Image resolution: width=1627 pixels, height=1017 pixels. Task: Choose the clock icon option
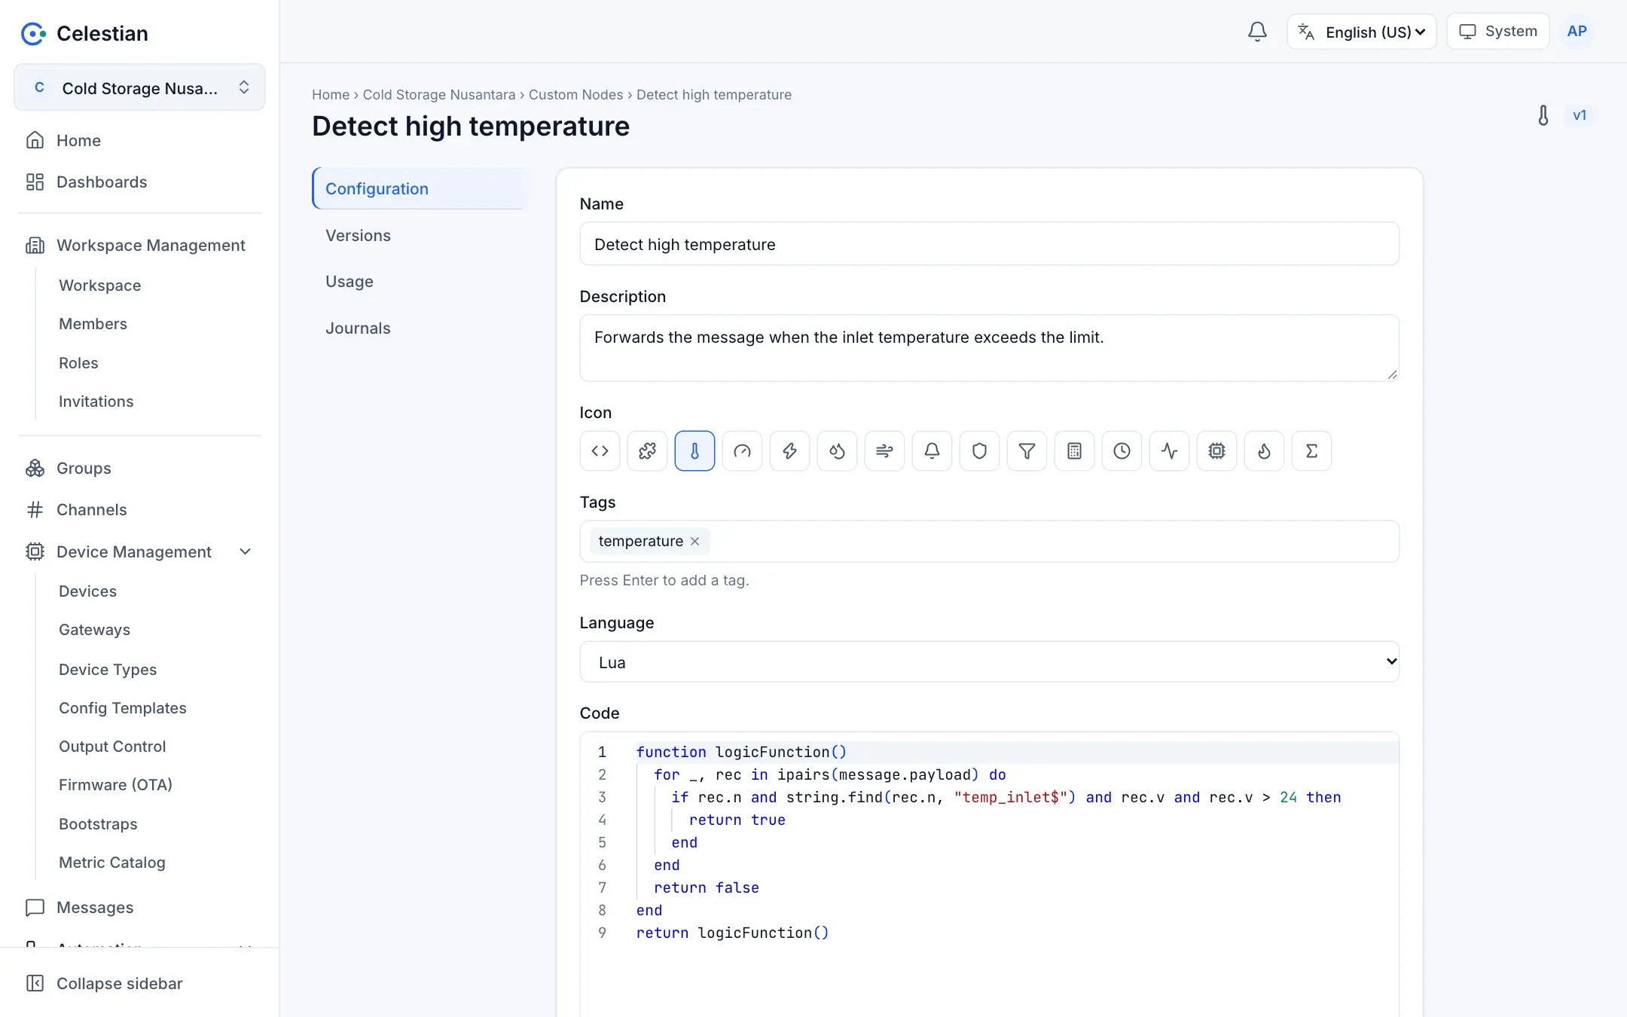pyautogui.click(x=1122, y=450)
